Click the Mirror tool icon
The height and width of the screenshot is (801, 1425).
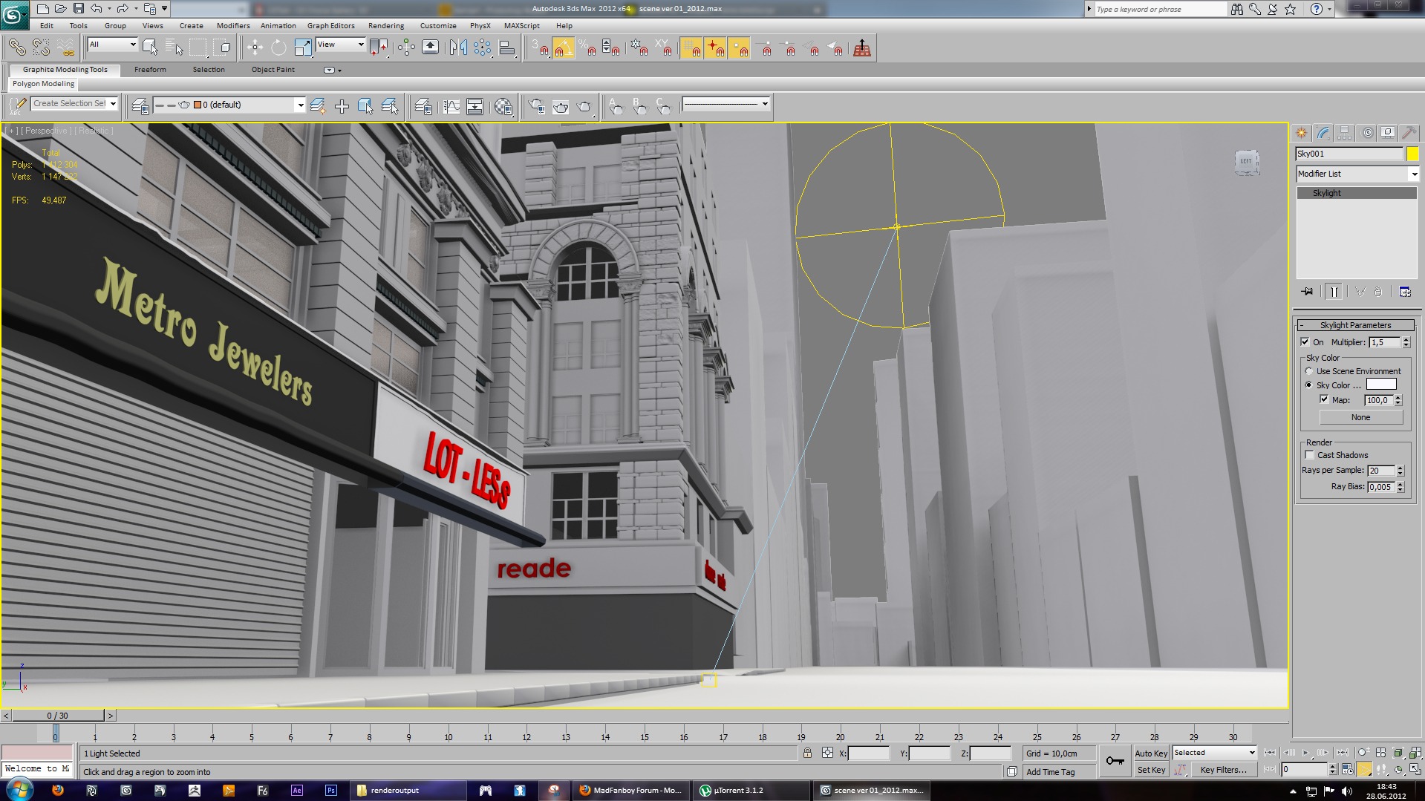[458, 48]
